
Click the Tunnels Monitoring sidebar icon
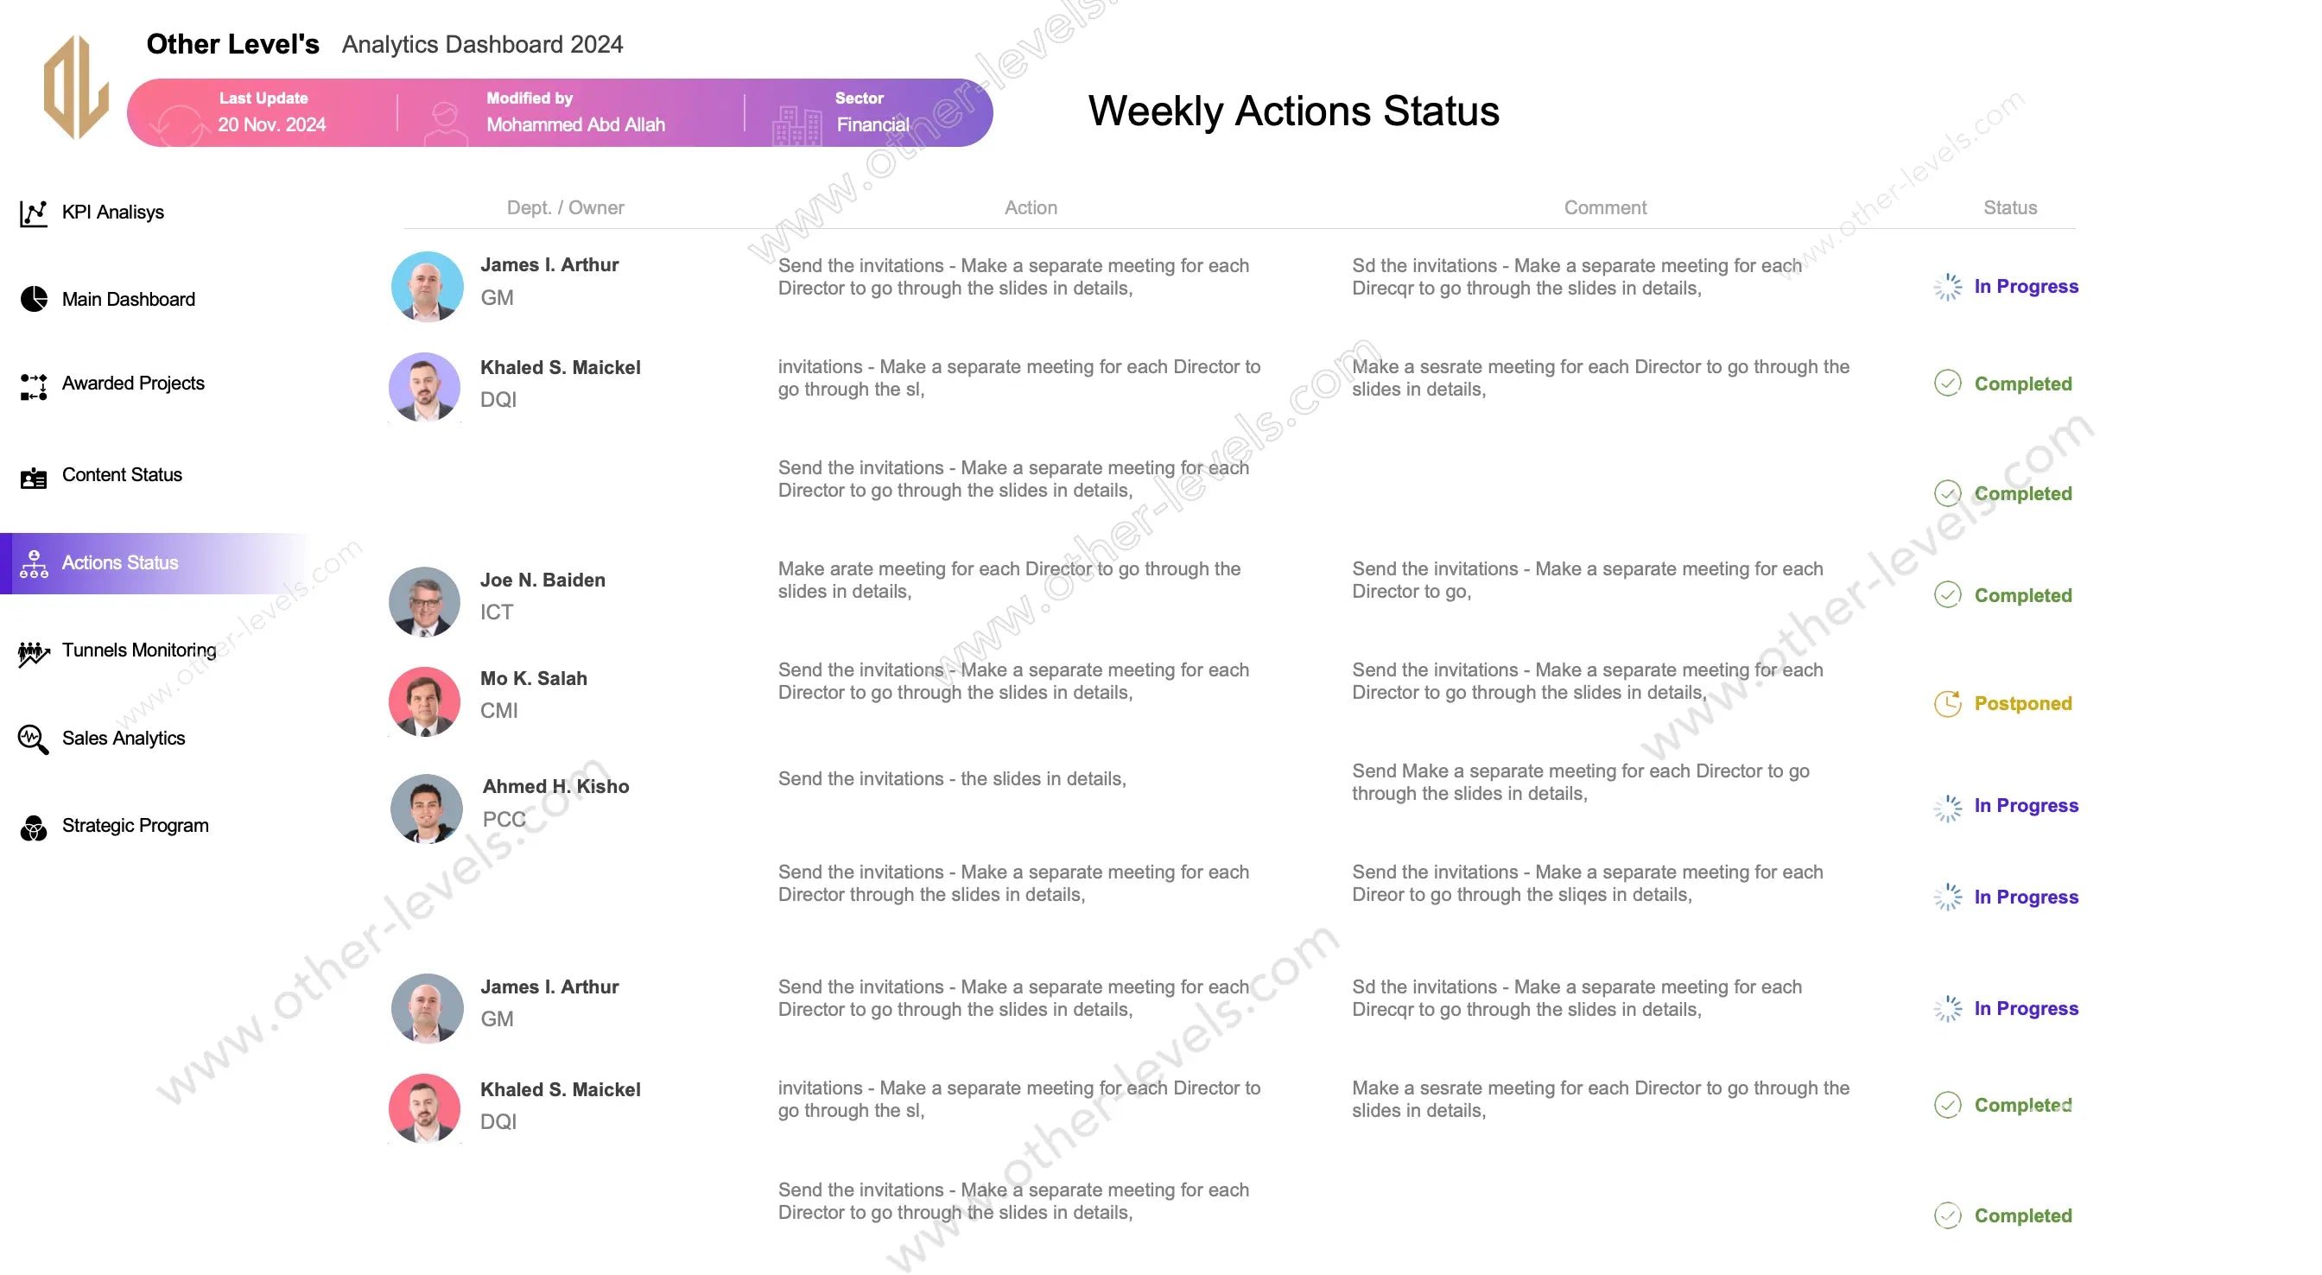click(x=34, y=652)
